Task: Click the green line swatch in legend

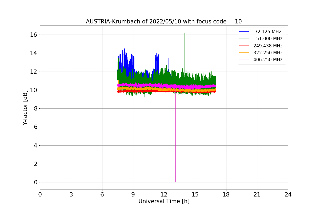Action: click(244, 39)
